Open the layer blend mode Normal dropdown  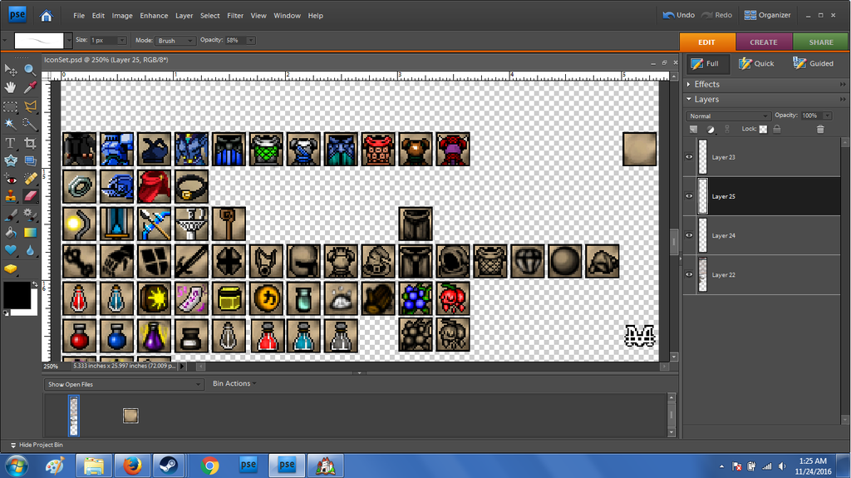[x=729, y=116]
